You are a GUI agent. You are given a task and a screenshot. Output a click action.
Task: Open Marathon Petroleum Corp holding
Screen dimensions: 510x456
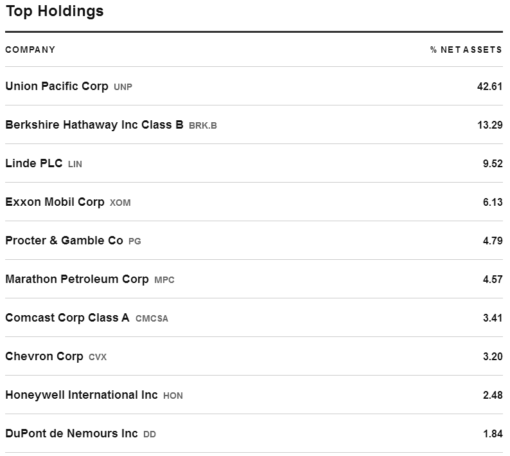click(77, 279)
